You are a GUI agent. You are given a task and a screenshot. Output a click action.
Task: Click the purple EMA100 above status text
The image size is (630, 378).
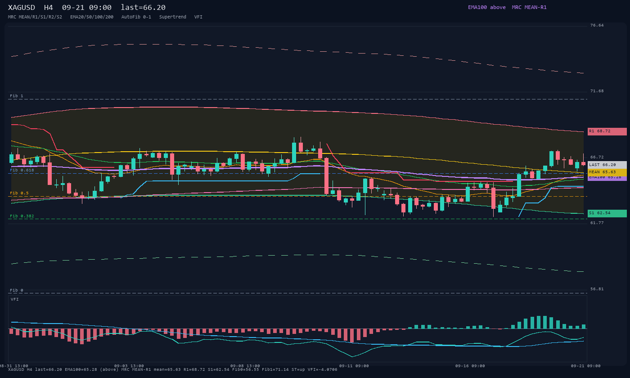tap(487, 7)
